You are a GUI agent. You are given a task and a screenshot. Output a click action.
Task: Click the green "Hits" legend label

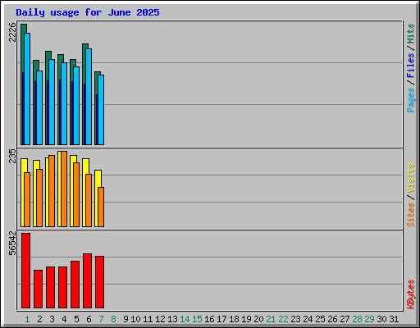coord(411,34)
